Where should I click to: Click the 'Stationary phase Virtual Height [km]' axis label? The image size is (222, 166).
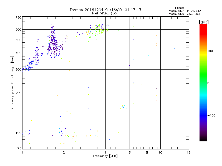12,83
